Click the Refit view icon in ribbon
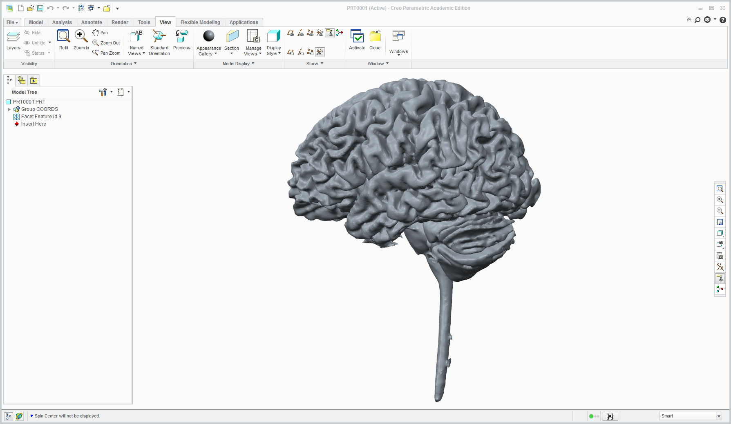Viewport: 731px width, 424px height. 63,40
